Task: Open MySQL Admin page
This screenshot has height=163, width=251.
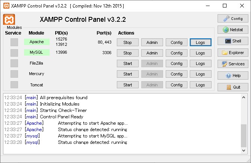Action: pyautogui.click(x=152, y=53)
